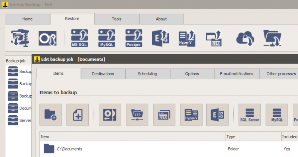The height and width of the screenshot is (157, 298).
Task: Open the MS SQL restore icon
Action: [x=79, y=38]
